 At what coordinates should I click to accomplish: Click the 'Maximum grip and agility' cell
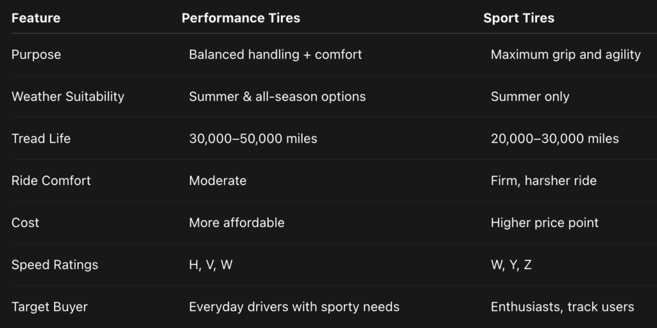(565, 55)
